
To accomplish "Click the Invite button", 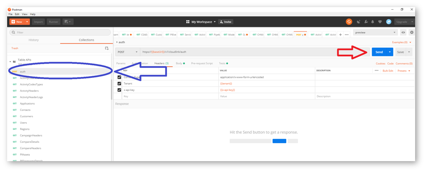I will 225,22.
